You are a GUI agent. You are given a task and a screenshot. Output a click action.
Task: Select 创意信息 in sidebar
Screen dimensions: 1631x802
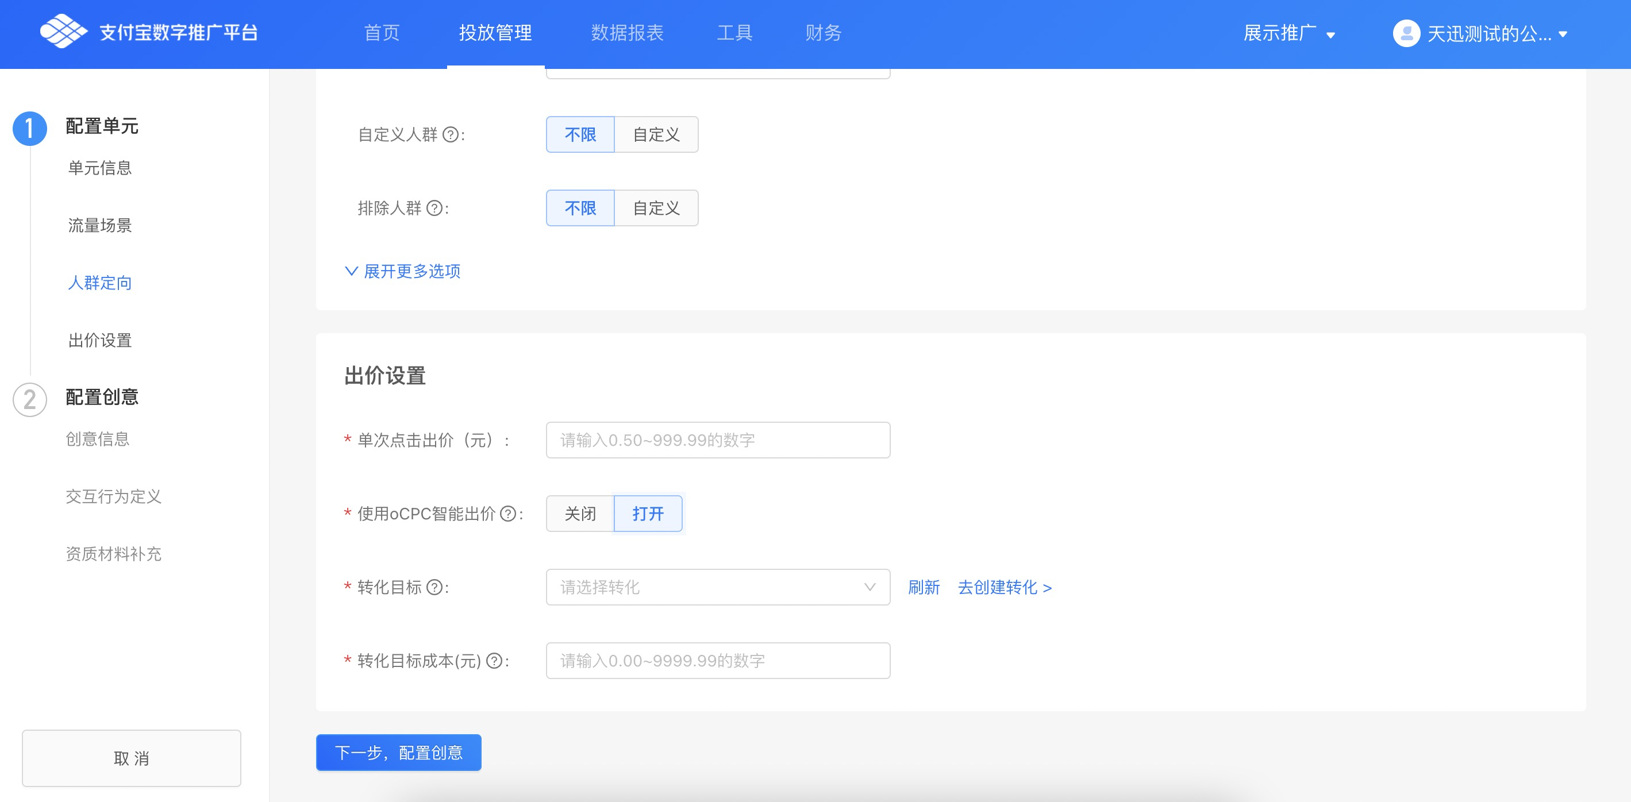[x=98, y=439]
